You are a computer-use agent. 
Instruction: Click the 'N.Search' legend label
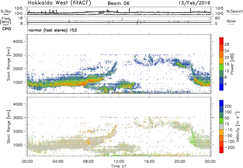tap(234, 11)
